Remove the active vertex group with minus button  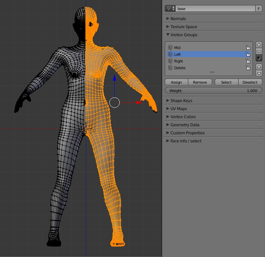(259, 51)
